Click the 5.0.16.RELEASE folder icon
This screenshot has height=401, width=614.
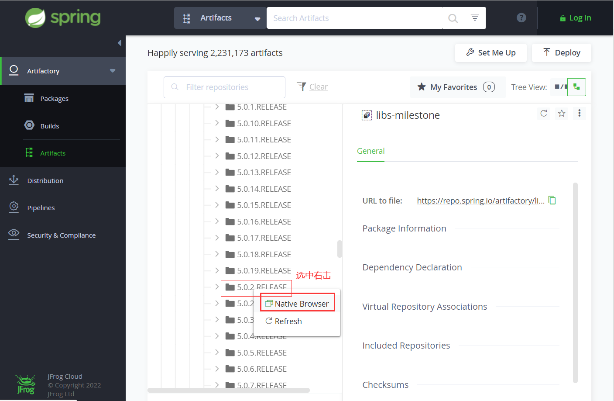click(x=230, y=221)
